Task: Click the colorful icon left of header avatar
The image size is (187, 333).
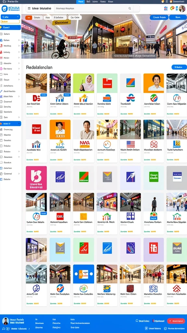Action: (172, 8)
